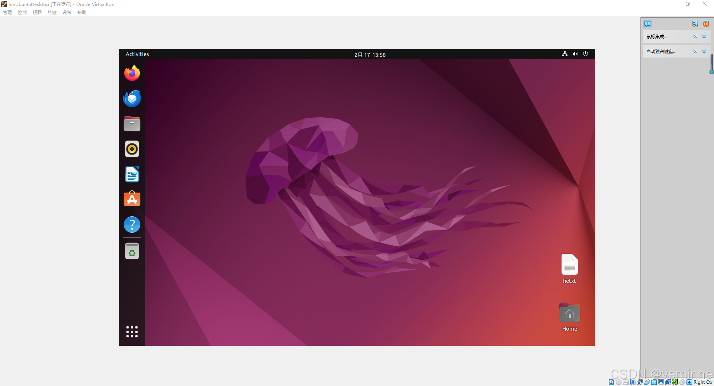Click the audio status bar indicator
Image resolution: width=714 pixels, height=386 pixels.
633,382
